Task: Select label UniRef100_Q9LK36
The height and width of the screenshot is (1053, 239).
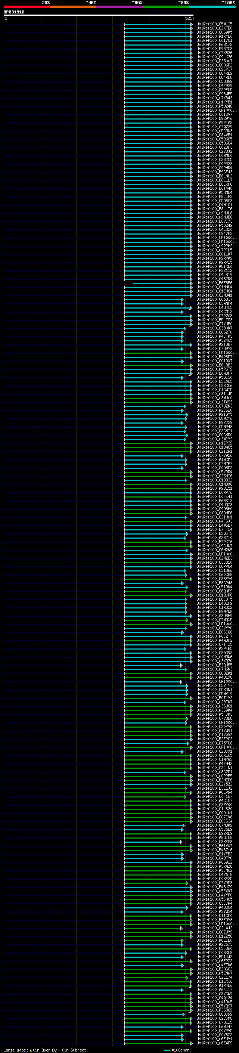Action: click(x=214, y=57)
